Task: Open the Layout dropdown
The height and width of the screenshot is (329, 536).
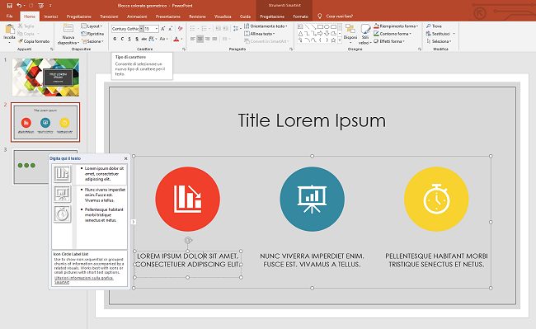Action: [x=92, y=26]
